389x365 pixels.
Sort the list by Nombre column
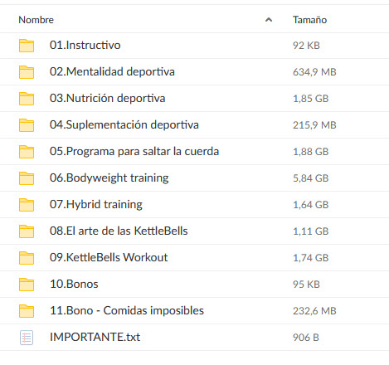tap(36, 20)
